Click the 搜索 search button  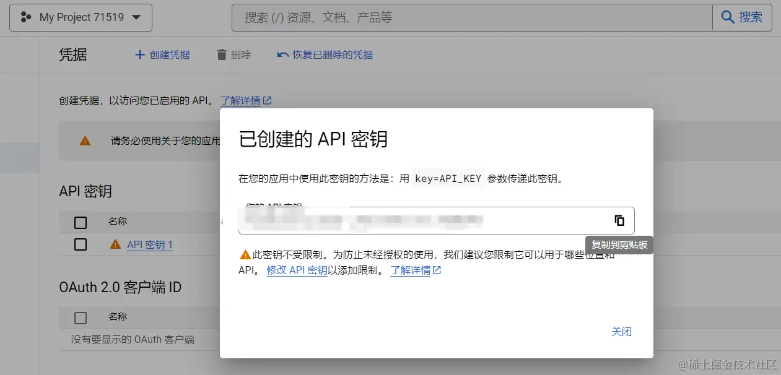tap(742, 17)
